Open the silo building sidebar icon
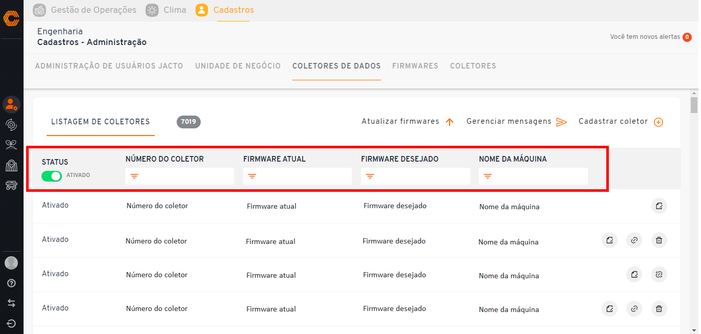The width and height of the screenshot is (701, 334). tap(11, 165)
